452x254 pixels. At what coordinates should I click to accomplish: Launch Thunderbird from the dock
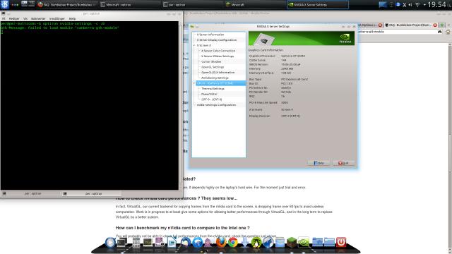click(185, 243)
